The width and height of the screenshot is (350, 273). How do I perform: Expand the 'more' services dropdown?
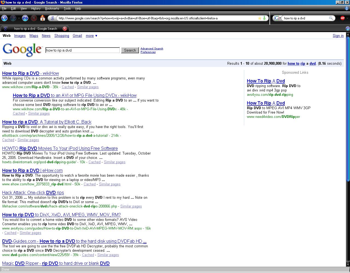(x=91, y=36)
